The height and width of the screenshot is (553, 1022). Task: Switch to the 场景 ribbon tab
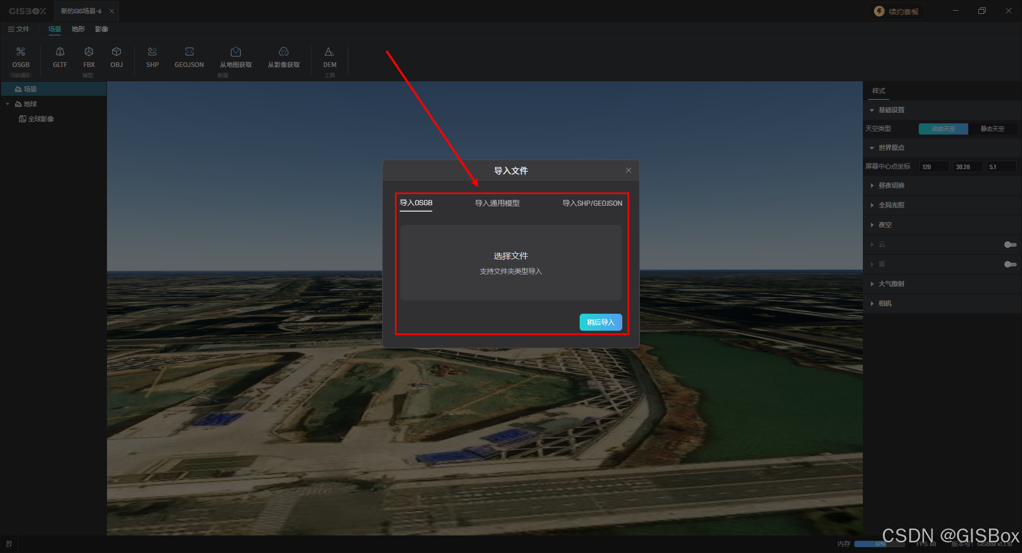pos(54,29)
